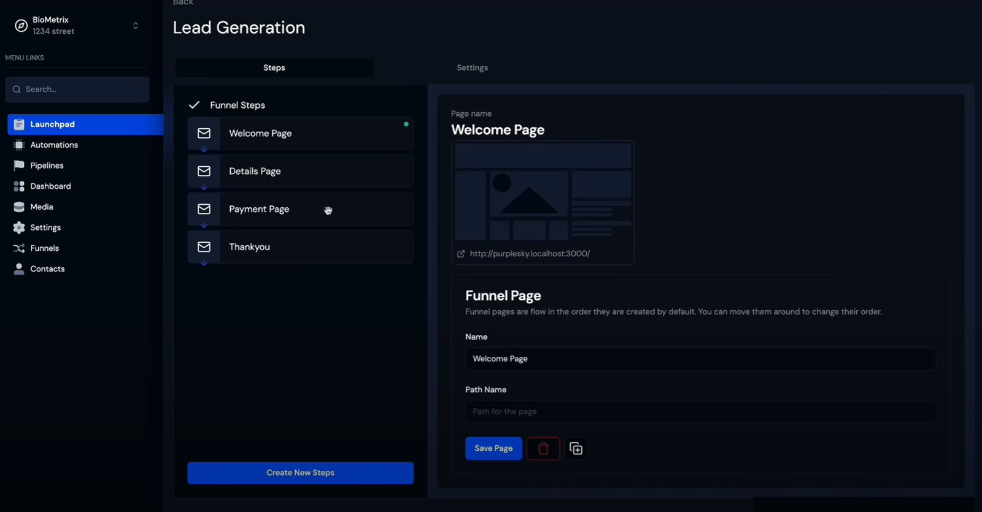
Task: Select the Thankyou funnel step
Action: point(300,247)
